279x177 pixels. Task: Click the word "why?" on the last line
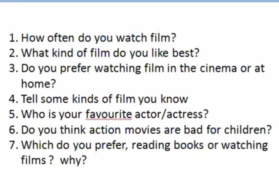click(x=73, y=160)
